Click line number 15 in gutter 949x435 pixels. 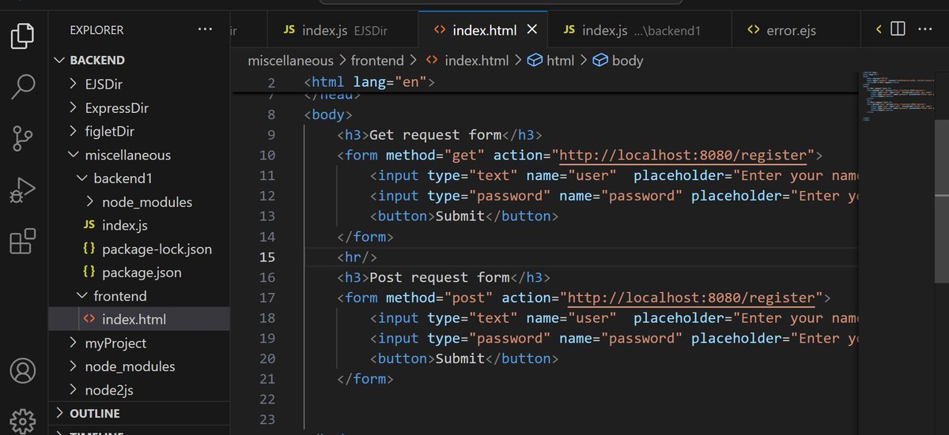tap(267, 257)
